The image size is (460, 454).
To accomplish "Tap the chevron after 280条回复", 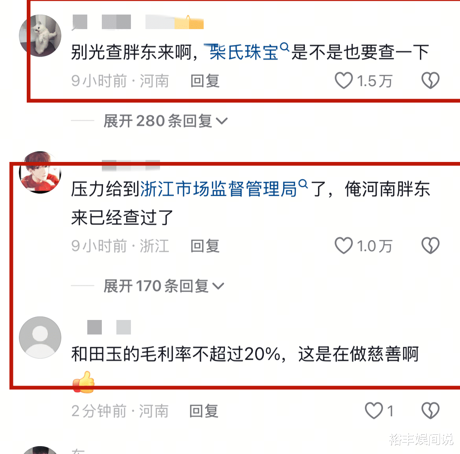I will [222, 121].
